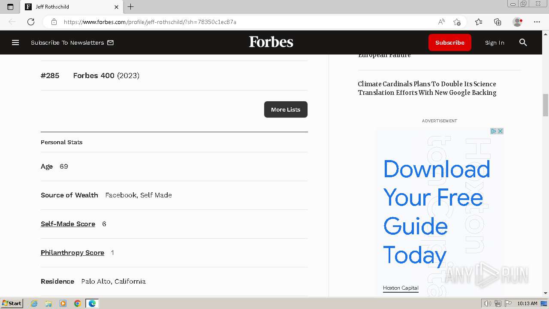Open the Forbes hamburger menu
This screenshot has height=309, width=549.
(15, 42)
